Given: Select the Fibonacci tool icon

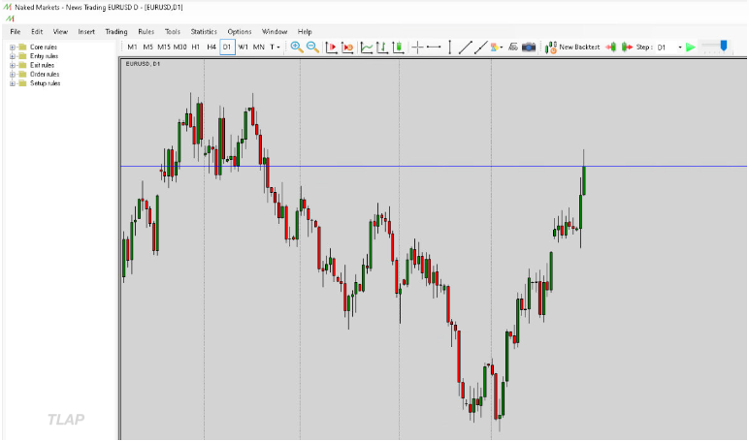Looking at the screenshot, I should tap(513, 47).
